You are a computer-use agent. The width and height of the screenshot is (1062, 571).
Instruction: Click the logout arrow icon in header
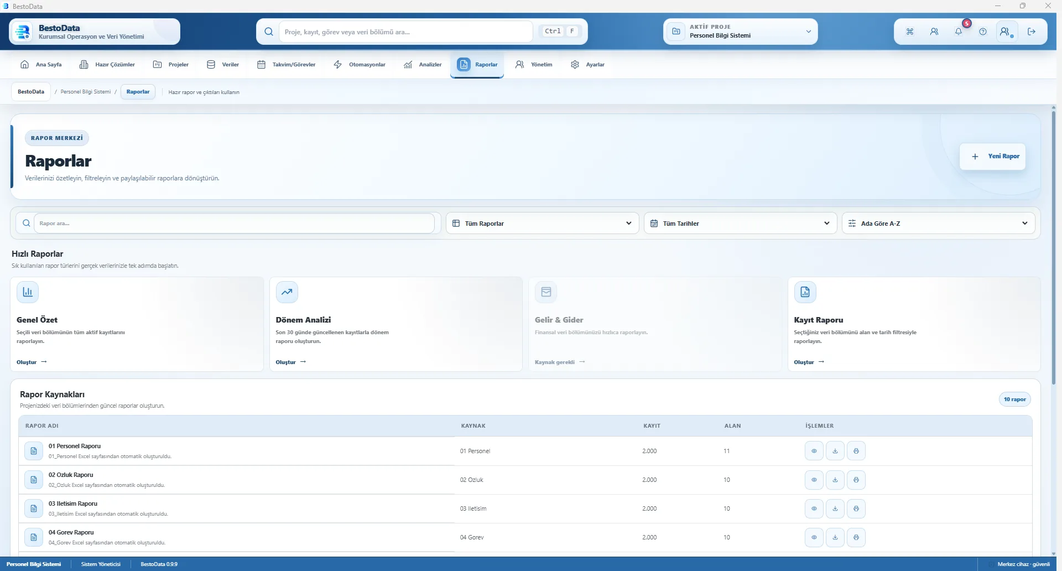click(1032, 32)
